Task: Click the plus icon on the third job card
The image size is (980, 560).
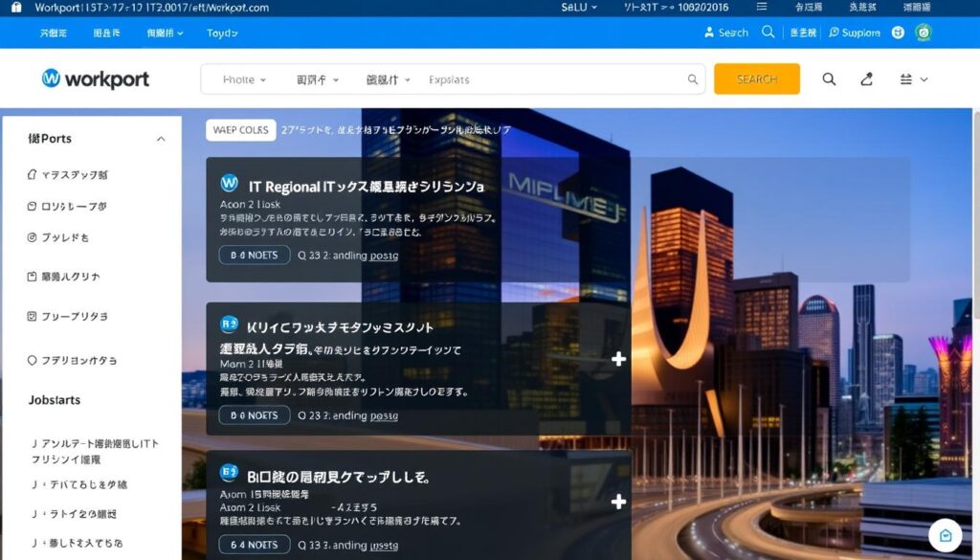Action: point(619,502)
